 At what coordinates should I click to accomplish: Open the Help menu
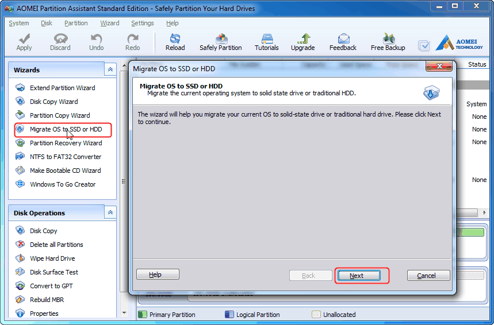[173, 23]
